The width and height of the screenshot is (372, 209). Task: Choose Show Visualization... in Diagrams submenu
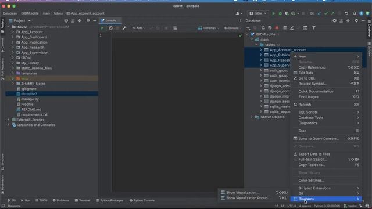point(254,192)
